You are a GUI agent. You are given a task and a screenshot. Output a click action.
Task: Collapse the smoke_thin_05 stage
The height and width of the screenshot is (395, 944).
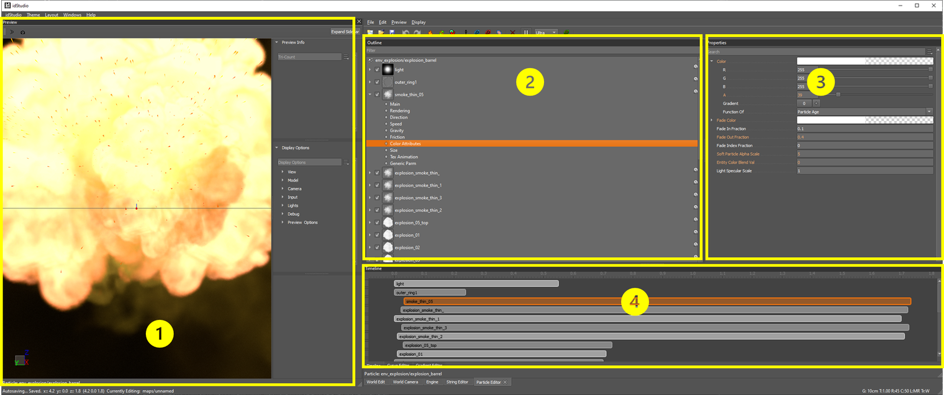370,95
